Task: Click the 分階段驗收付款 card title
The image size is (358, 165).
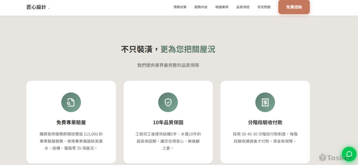Action: coord(265,122)
